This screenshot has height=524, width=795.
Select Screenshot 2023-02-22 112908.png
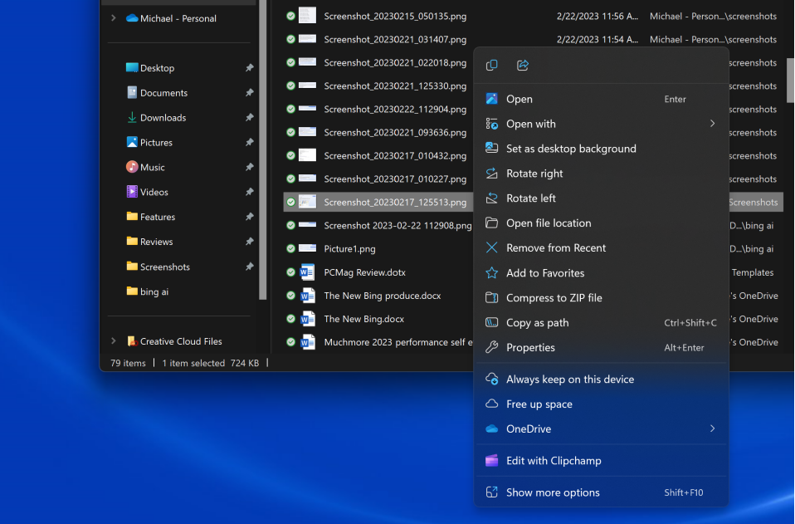(x=397, y=225)
